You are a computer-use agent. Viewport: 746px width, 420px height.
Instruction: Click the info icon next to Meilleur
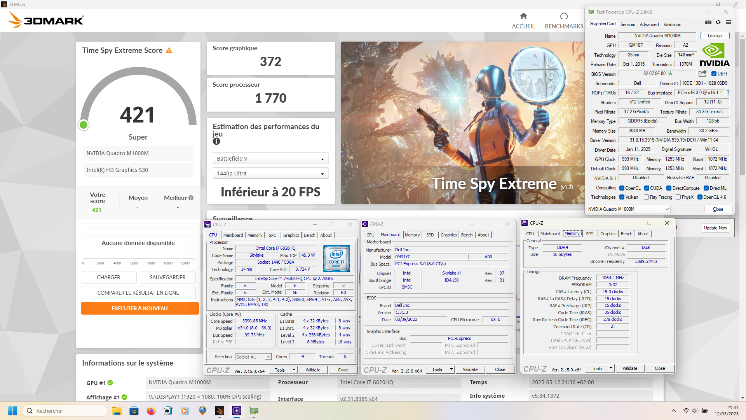click(191, 198)
